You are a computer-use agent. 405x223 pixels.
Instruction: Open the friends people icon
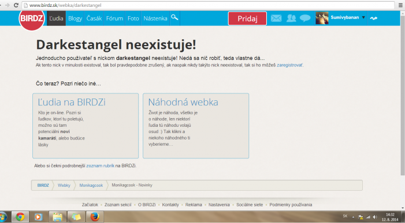[x=291, y=18]
